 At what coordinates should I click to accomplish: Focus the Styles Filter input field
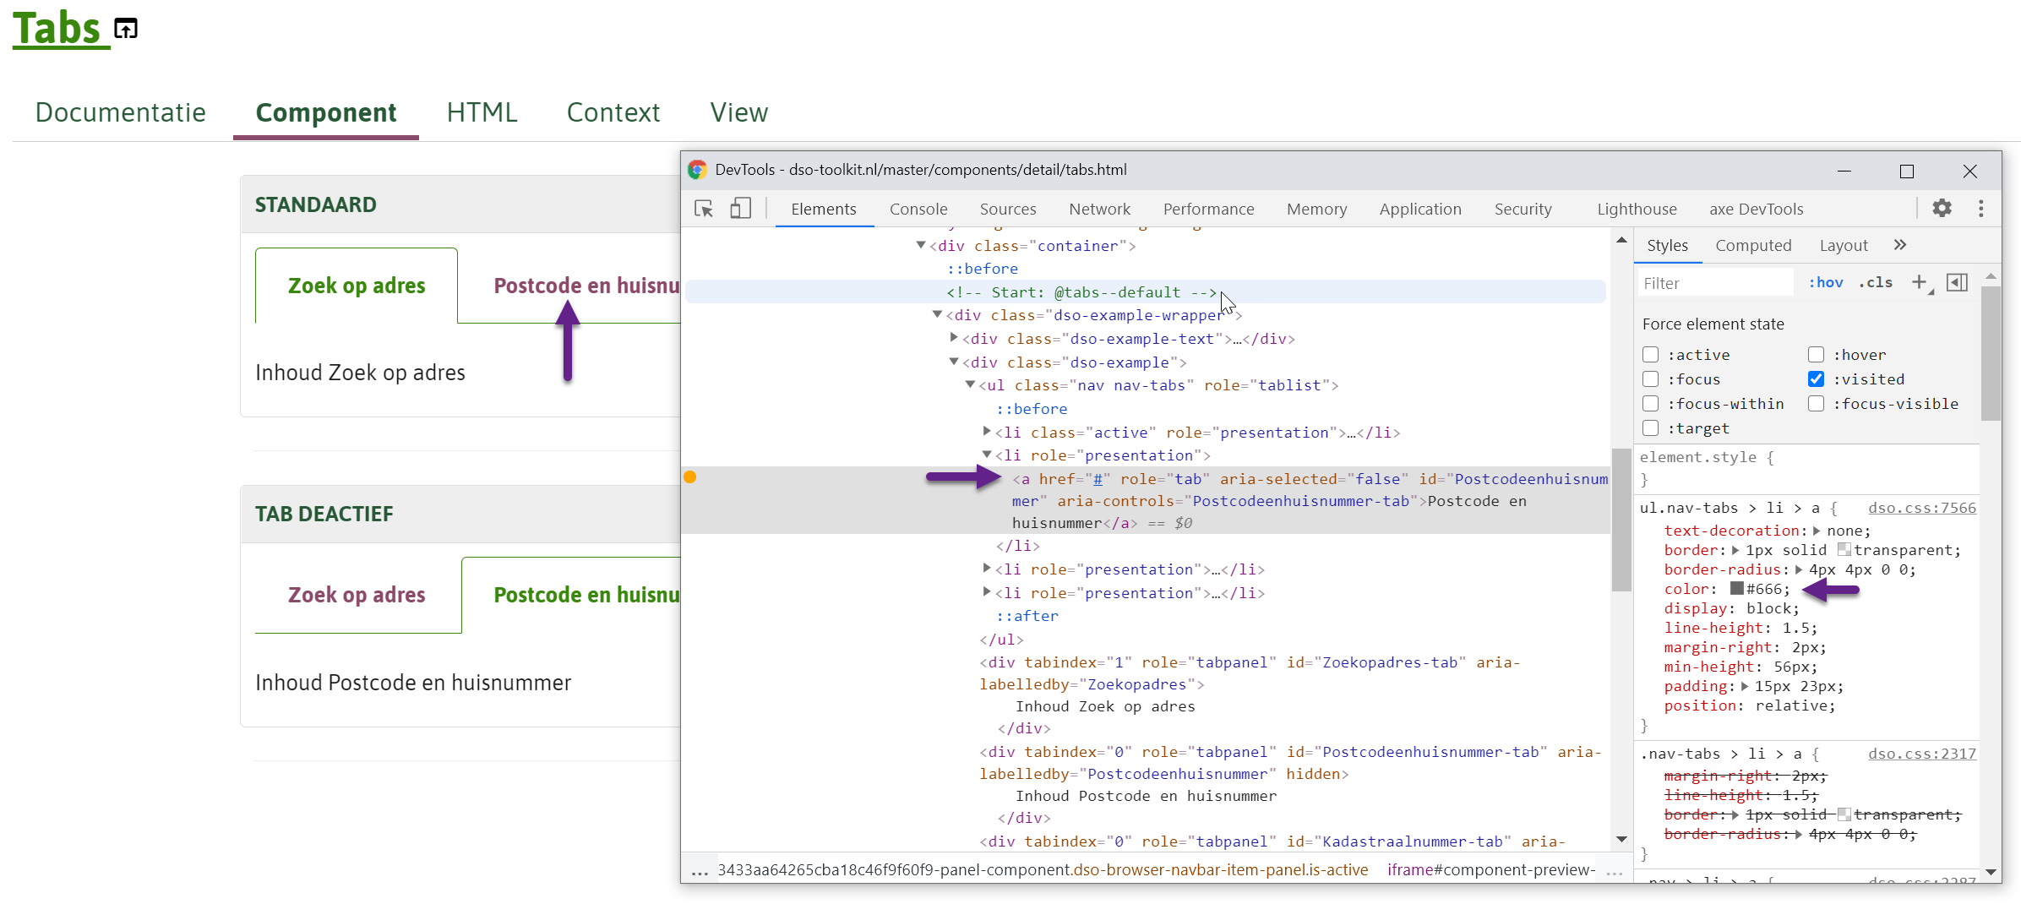[1715, 283]
